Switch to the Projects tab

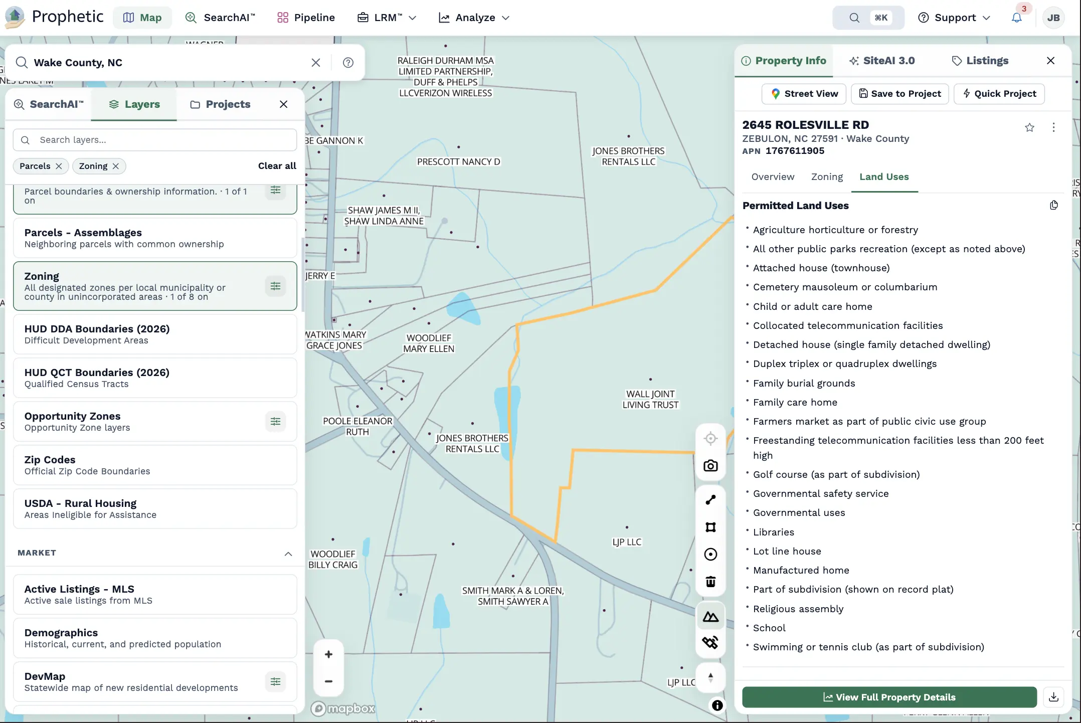click(x=220, y=104)
